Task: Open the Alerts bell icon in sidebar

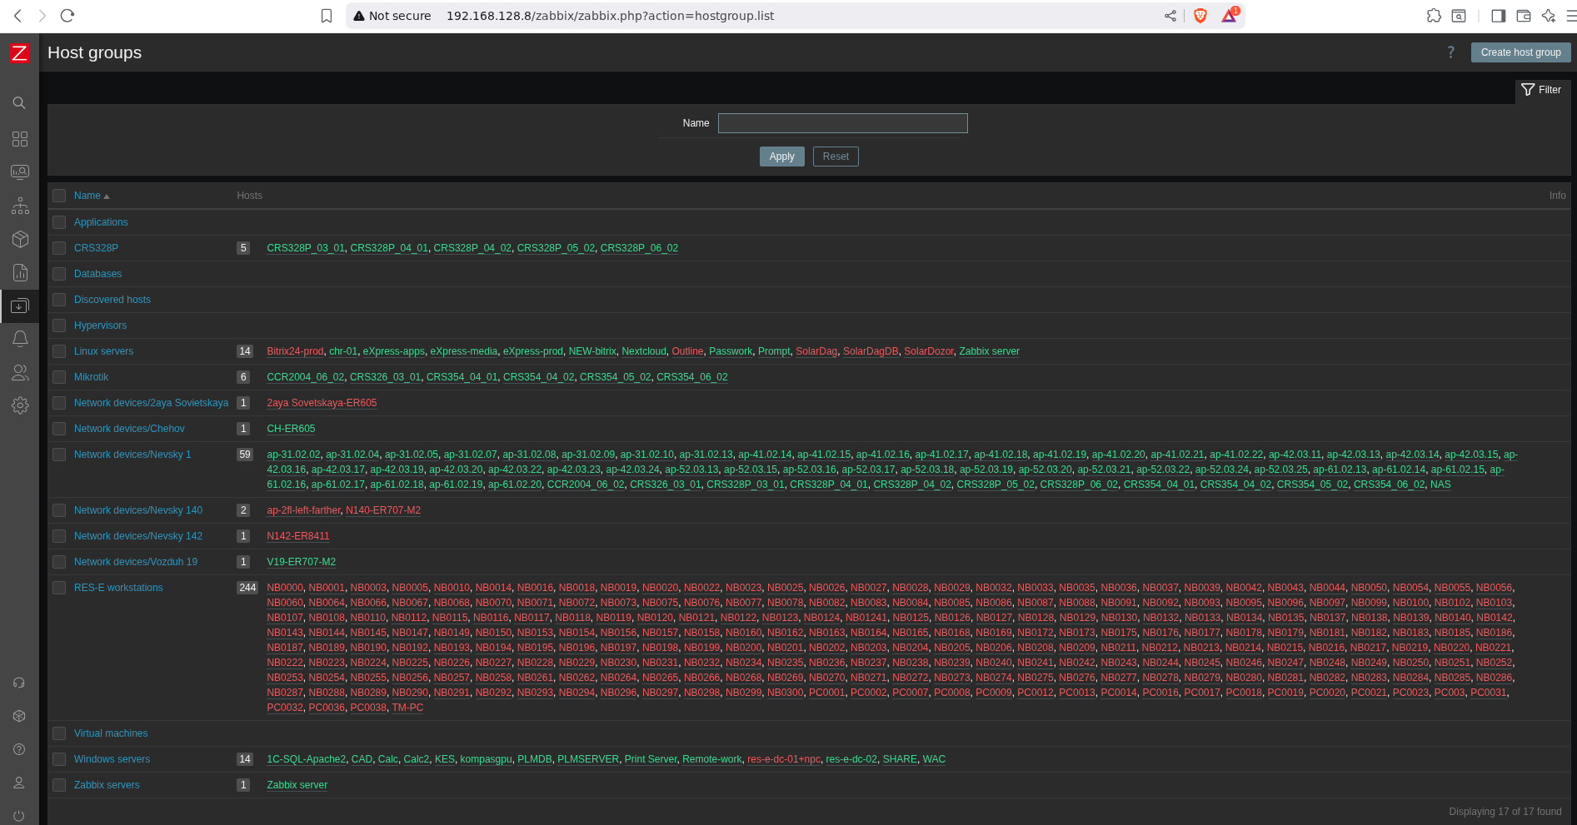Action: pos(19,339)
